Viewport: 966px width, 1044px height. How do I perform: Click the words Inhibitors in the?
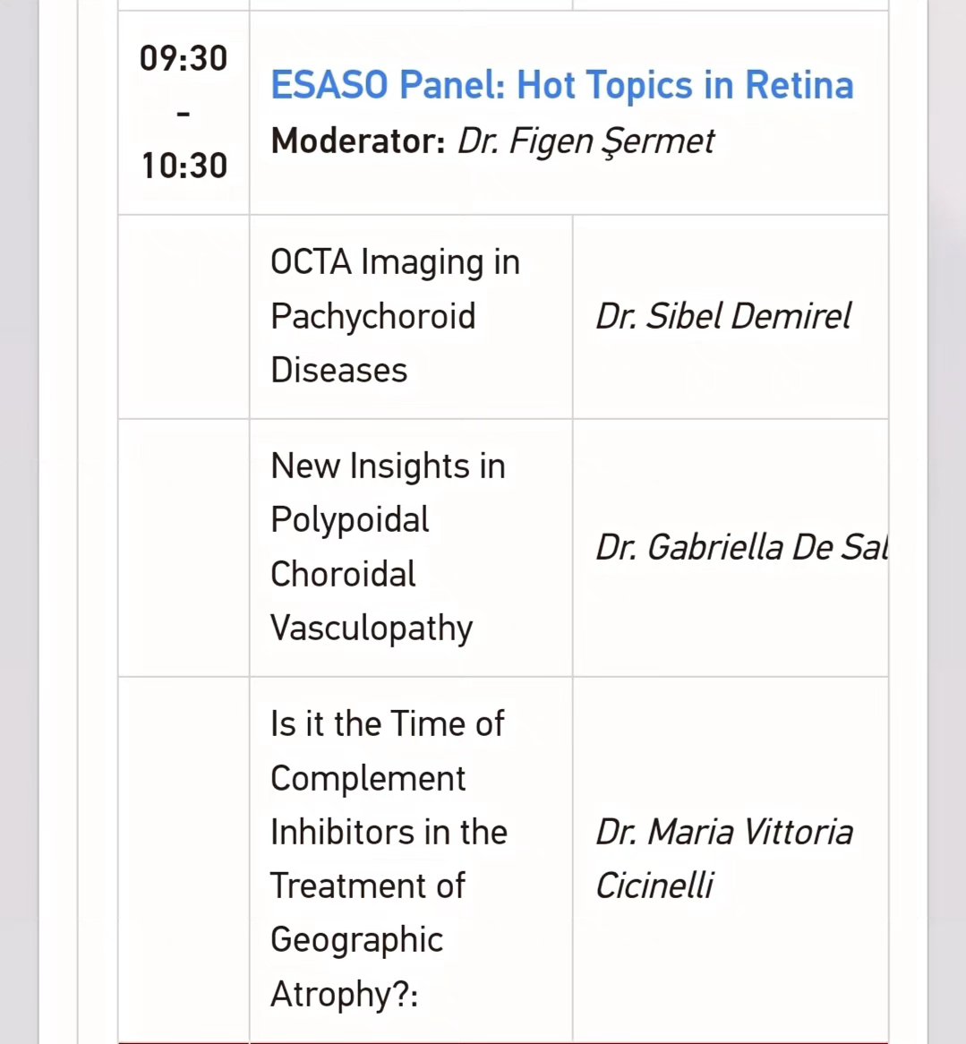pyautogui.click(x=389, y=833)
